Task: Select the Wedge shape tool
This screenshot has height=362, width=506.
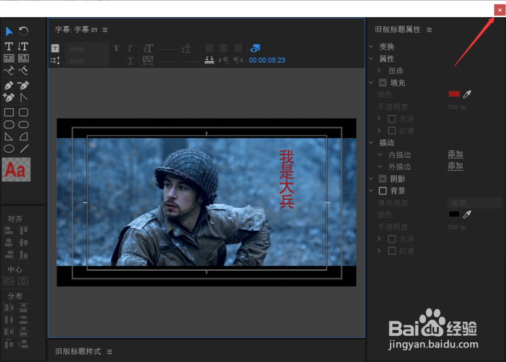Action: [9, 137]
